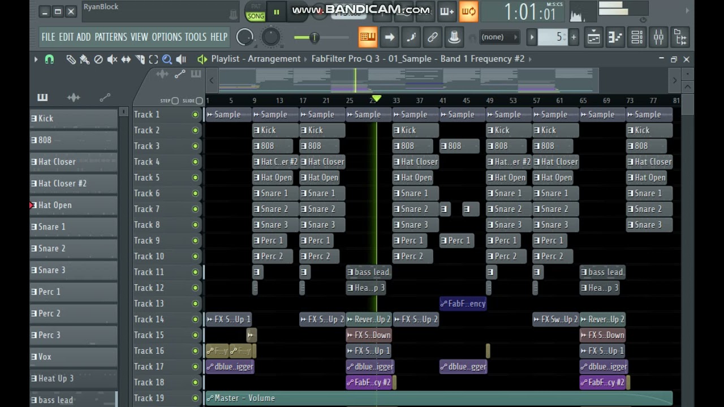The image size is (724, 407).
Task: Toggle the SLIDE checkbox
Action: coord(199,101)
